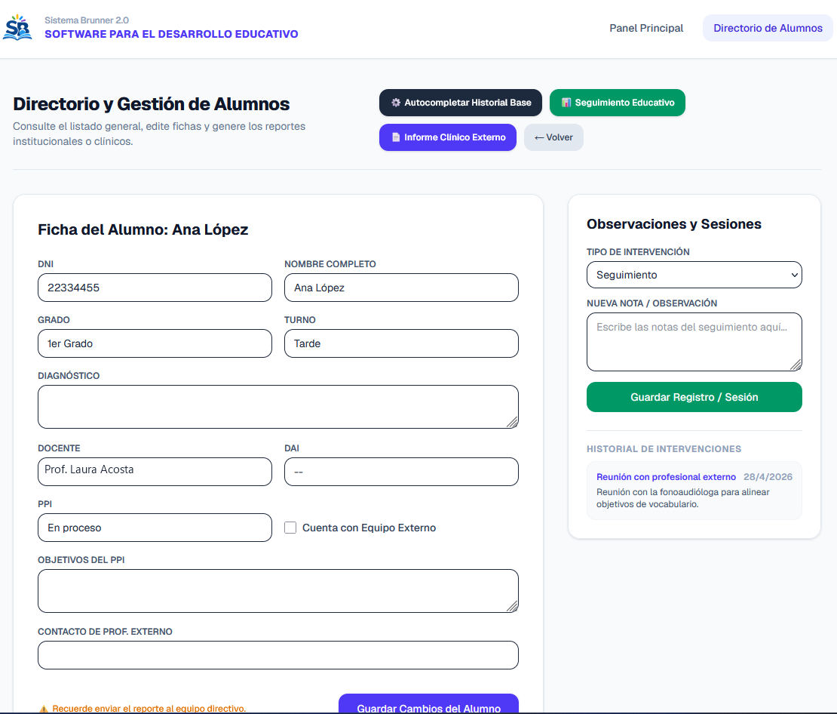Click the Turno field showing Tarde
The image size is (837, 714).
401,343
